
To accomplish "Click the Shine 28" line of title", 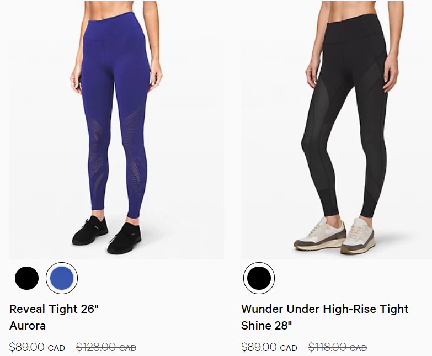I will pyautogui.click(x=266, y=326).
